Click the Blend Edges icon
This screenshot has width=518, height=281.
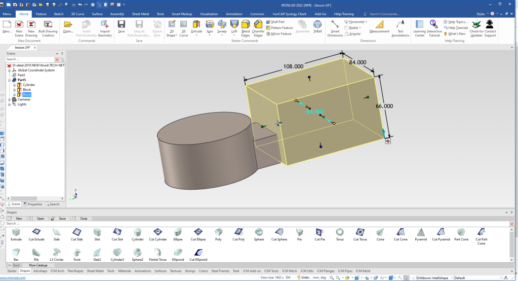pos(246,24)
